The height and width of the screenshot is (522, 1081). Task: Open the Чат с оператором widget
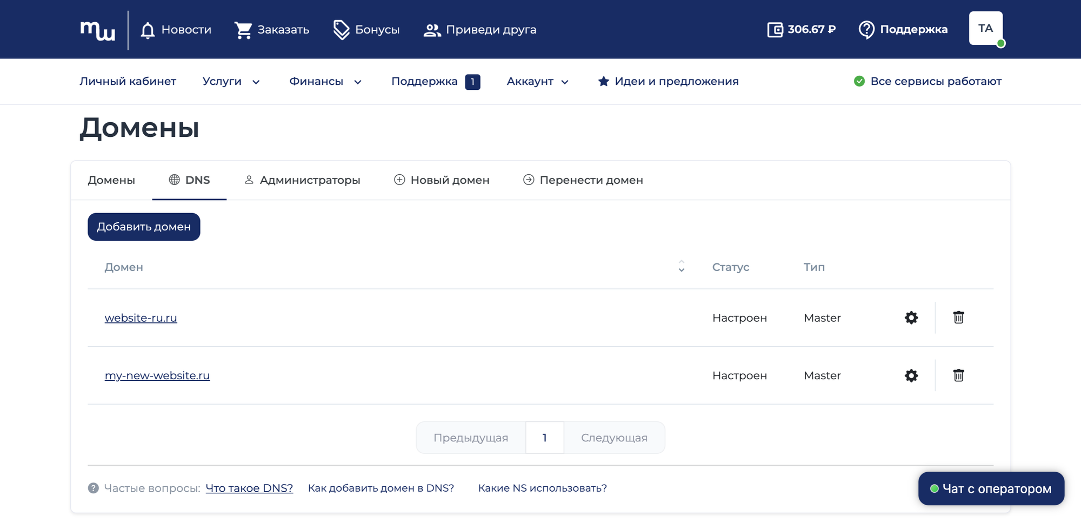pyautogui.click(x=991, y=488)
